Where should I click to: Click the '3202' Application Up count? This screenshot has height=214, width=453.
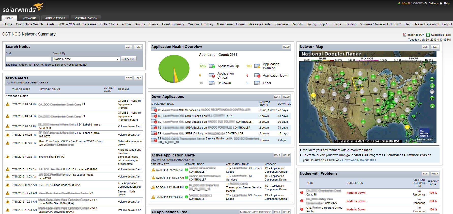tap(203, 66)
